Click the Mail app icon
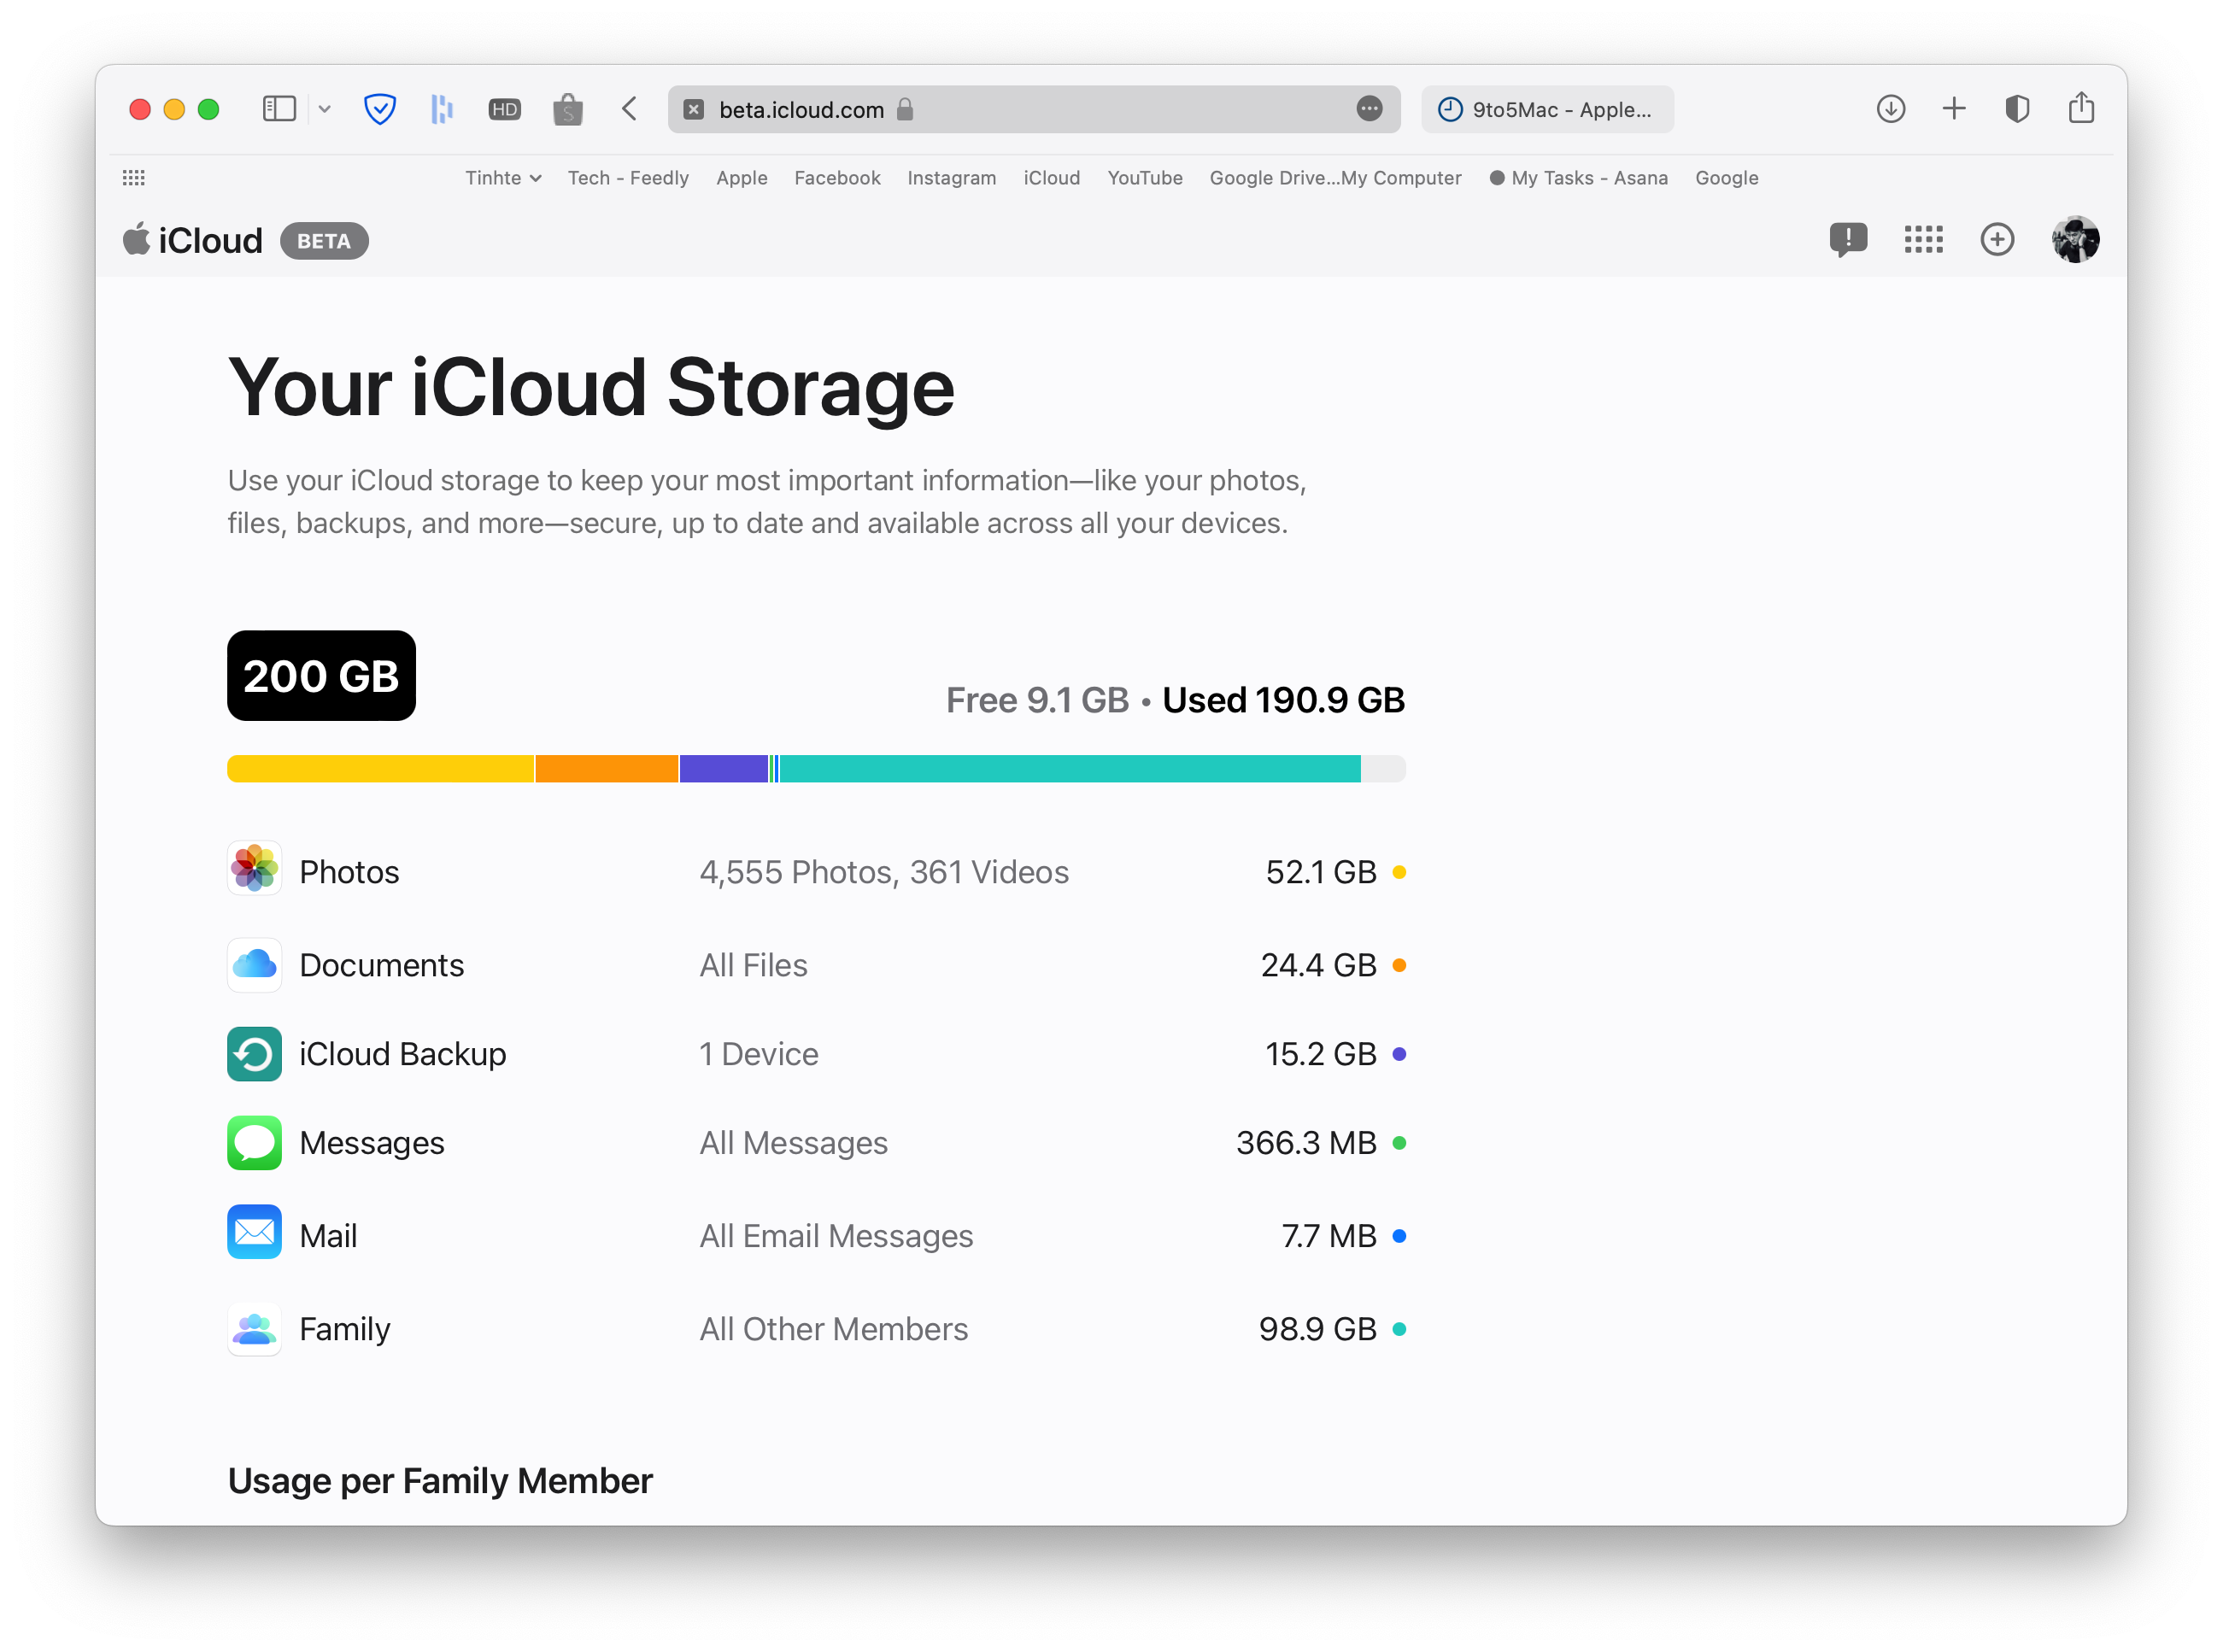2223x1652 pixels. point(255,1235)
